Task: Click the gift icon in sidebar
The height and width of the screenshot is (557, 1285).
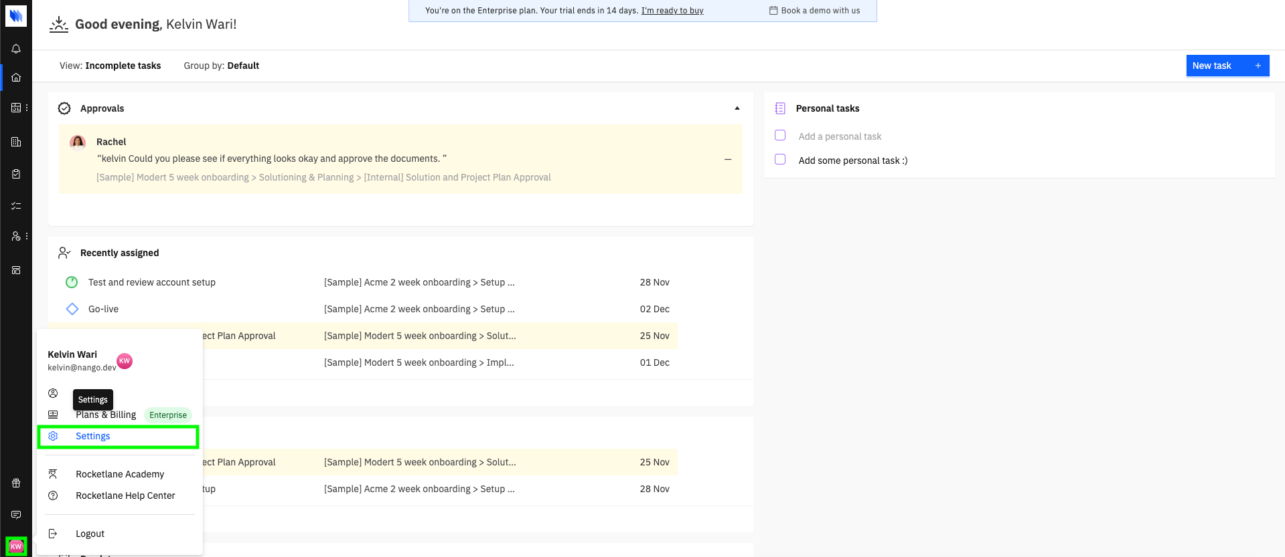Action: coord(16,483)
